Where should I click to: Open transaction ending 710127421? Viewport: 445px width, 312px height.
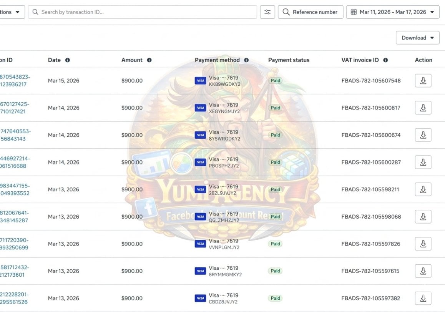[x=14, y=108]
